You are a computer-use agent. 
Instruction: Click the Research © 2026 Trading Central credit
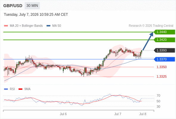click(151, 26)
